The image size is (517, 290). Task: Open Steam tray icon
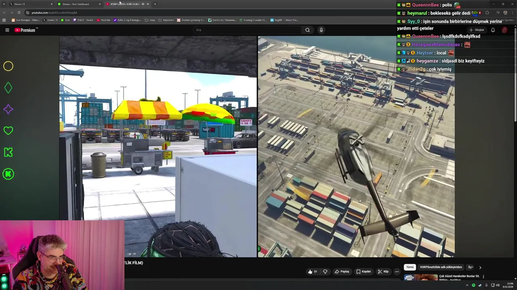point(480,285)
